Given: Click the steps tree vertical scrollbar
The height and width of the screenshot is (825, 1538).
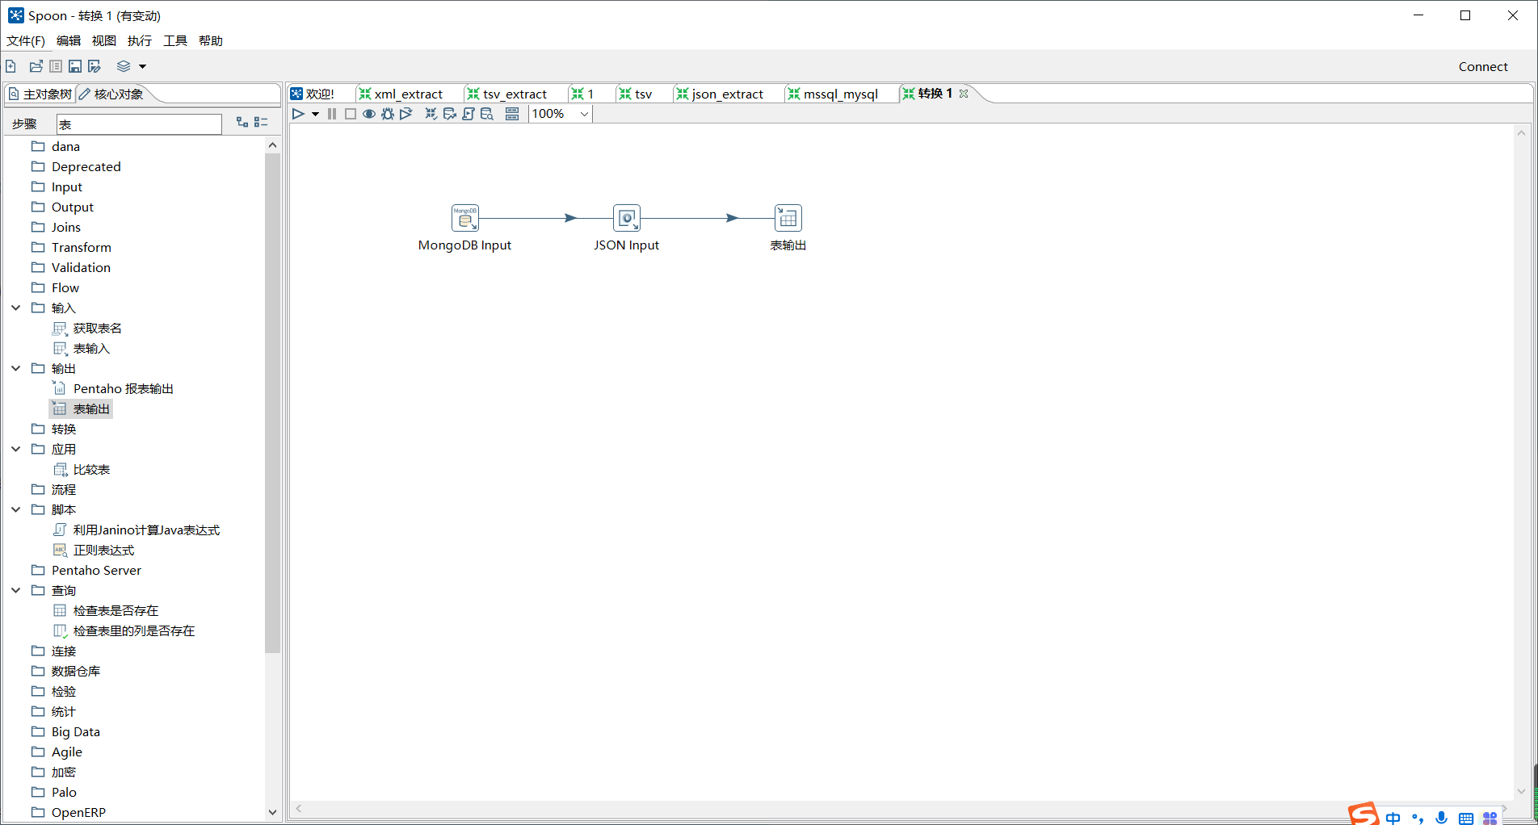Looking at the screenshot, I should click(x=272, y=402).
